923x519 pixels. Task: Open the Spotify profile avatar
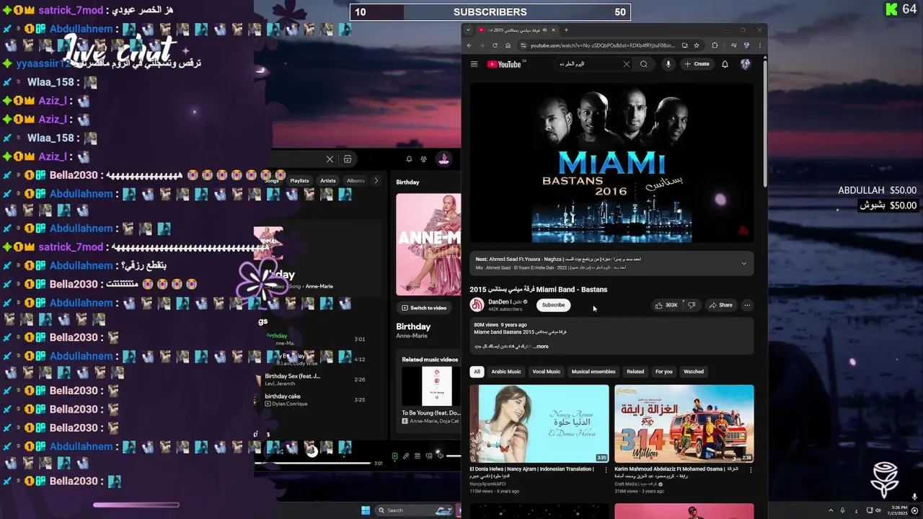[443, 159]
